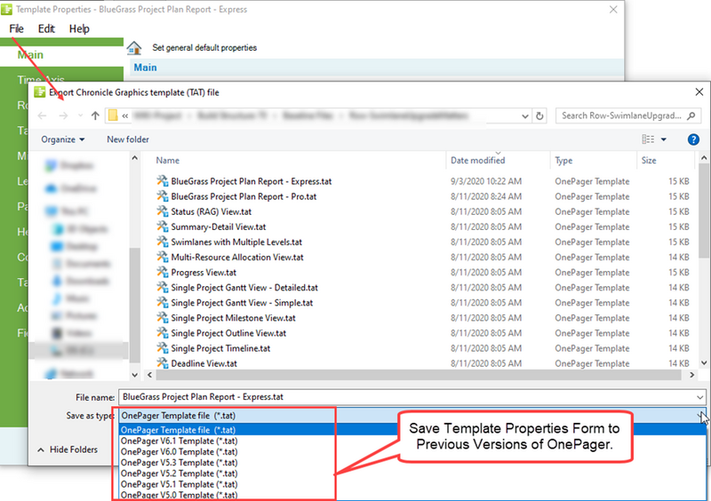Select the BlueGrass Project Plan Report - Pro.tat icon
Viewport: 711px width, 501px height.
click(163, 195)
